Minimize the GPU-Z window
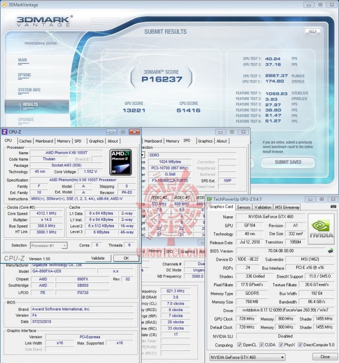This screenshot has height=363, width=339. (x=310, y=199)
